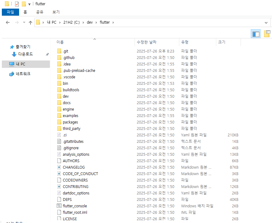Click the .git folder icon

[x=59, y=51]
